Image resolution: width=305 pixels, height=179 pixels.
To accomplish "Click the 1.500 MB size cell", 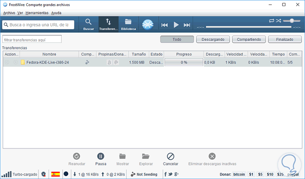I will 136,62.
